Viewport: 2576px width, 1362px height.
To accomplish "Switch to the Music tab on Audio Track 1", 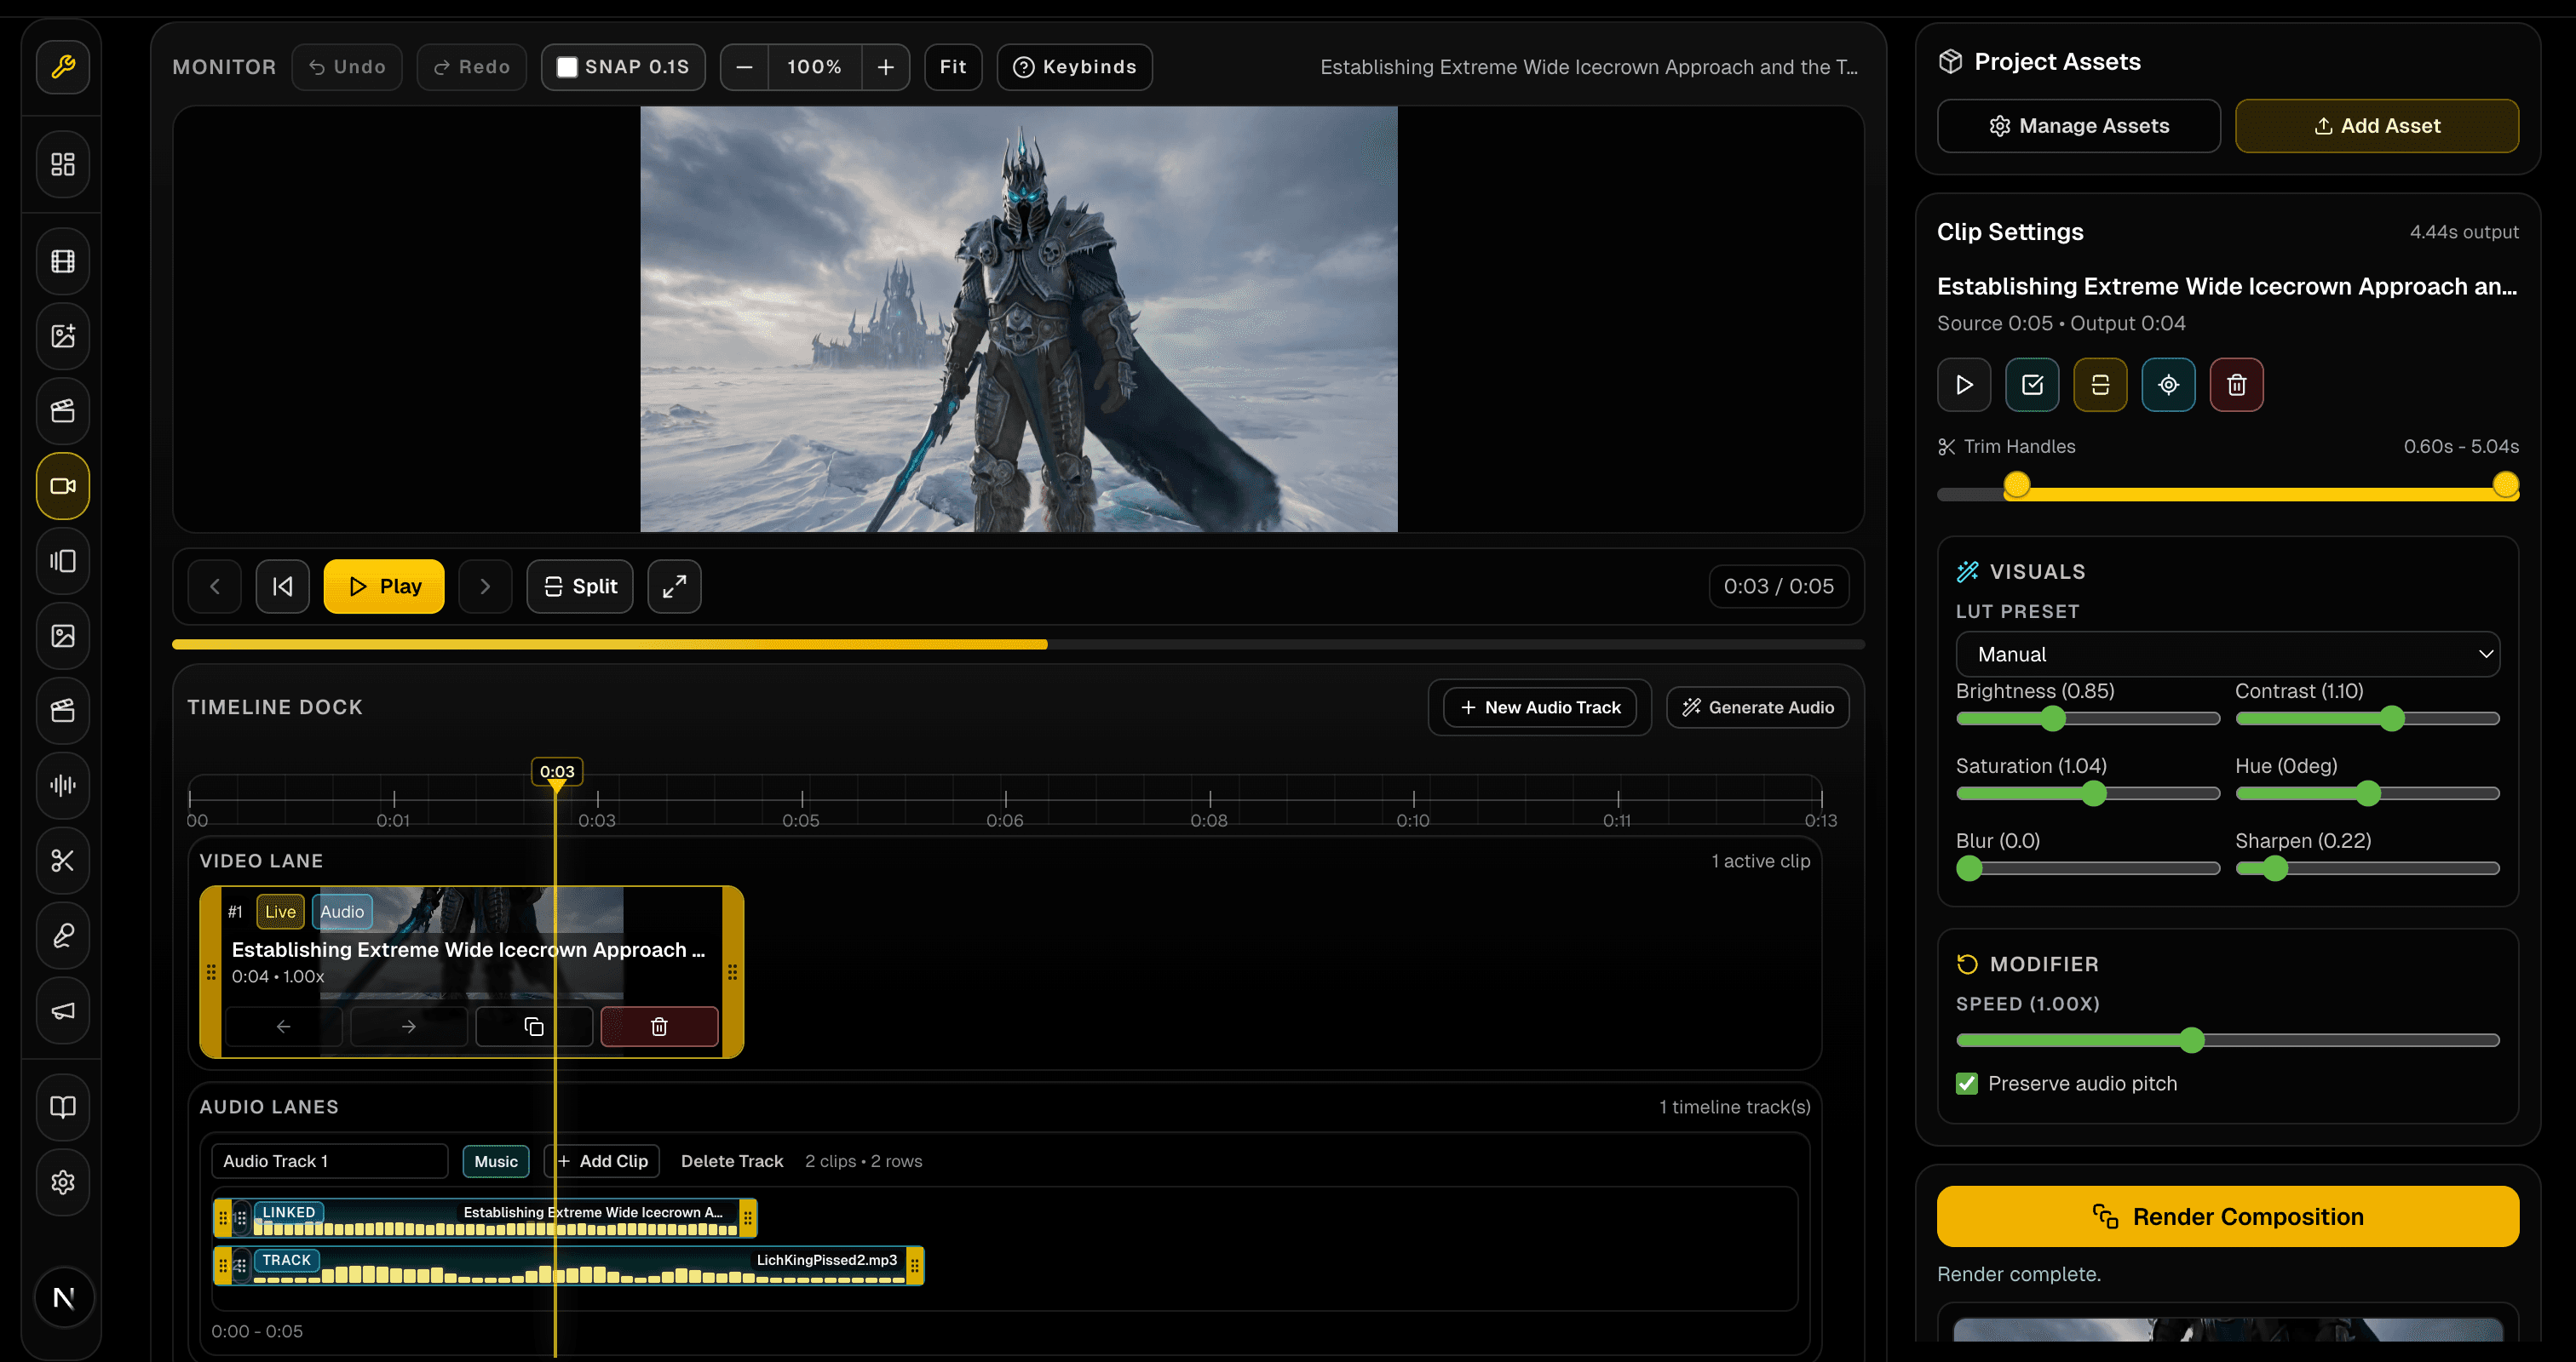I will point(495,1160).
